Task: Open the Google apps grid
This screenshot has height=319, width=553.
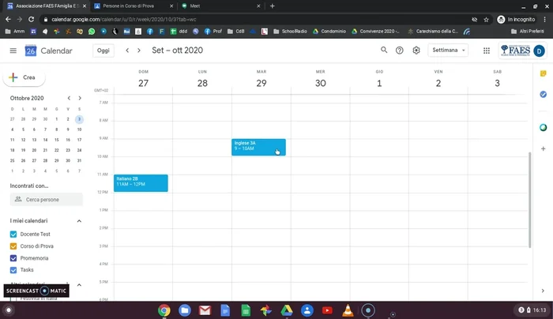Action: point(487,51)
